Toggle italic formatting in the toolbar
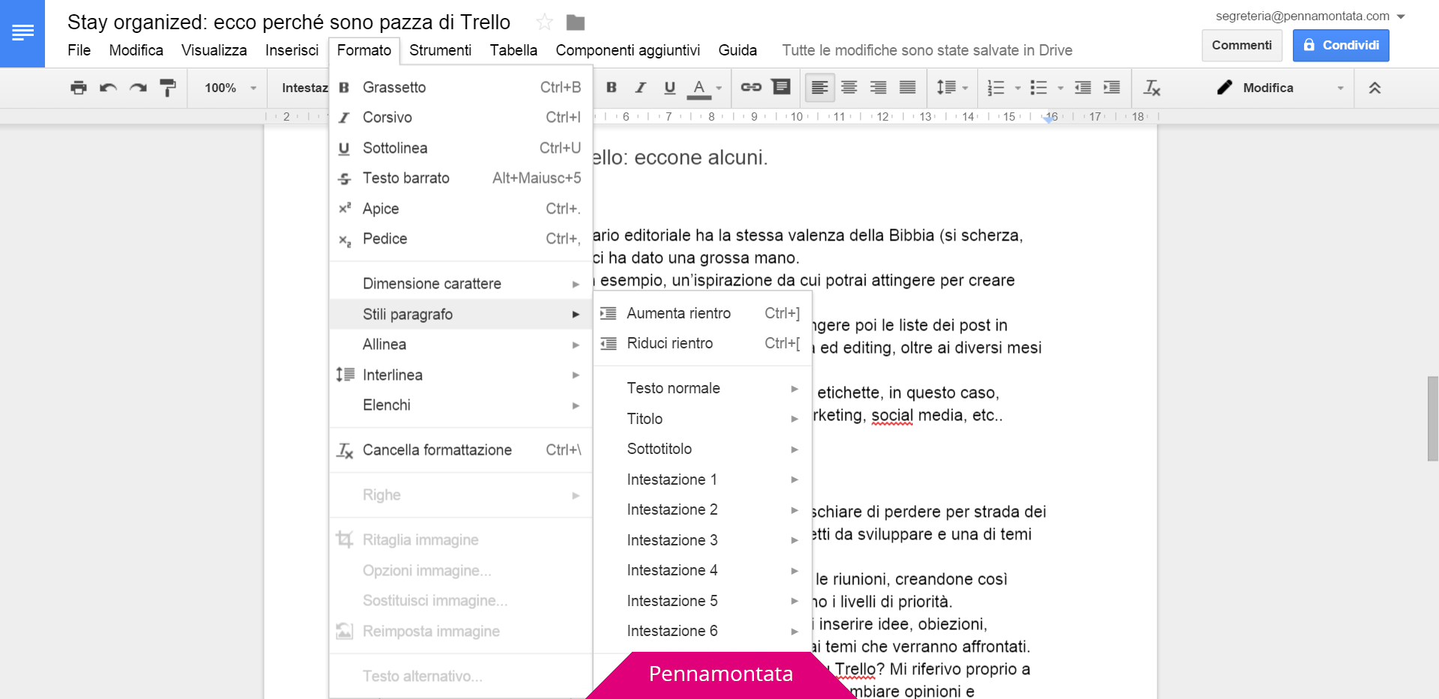Screen dimensions: 1439x699 (640, 88)
